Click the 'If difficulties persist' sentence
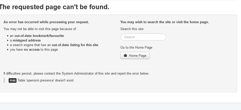This screenshot has height=110, width=241. point(76,74)
